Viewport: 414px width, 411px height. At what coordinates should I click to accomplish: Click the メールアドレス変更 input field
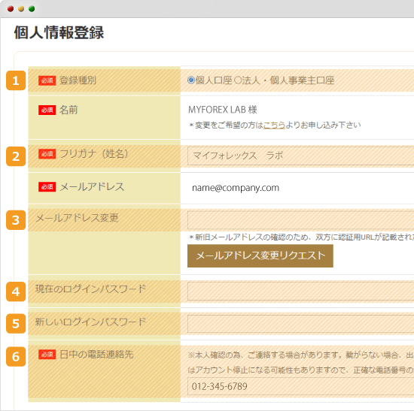[x=300, y=220]
